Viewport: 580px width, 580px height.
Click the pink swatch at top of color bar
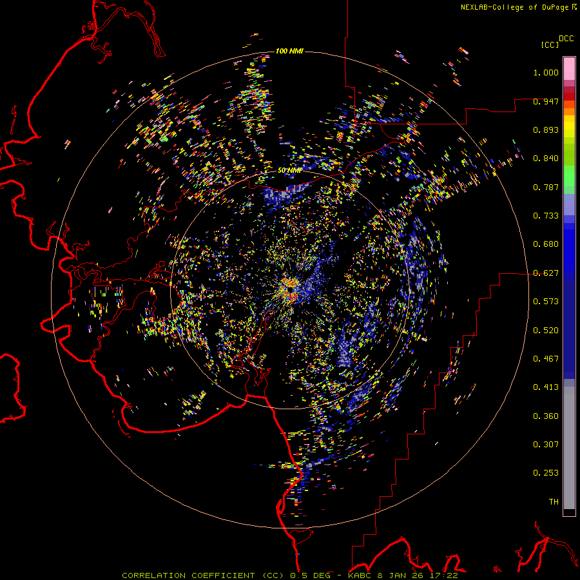pos(569,69)
